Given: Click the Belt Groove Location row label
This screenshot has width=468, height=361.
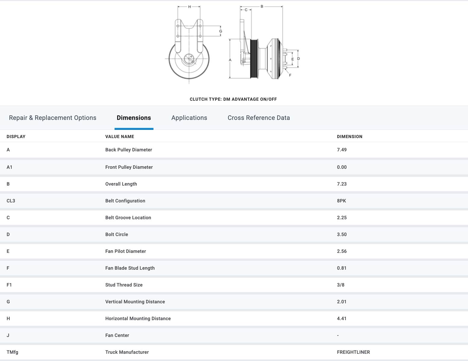Looking at the screenshot, I should click(128, 218).
